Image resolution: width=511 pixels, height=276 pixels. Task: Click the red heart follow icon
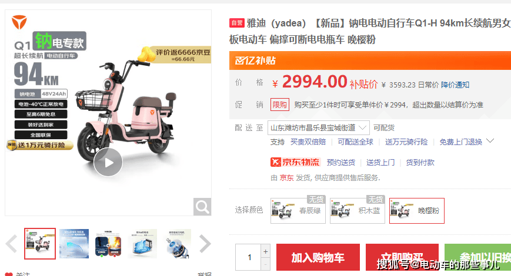tap(9, 274)
